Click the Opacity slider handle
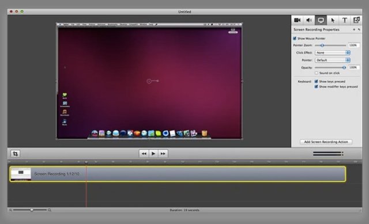This screenshot has width=369, height=224. 344,67
